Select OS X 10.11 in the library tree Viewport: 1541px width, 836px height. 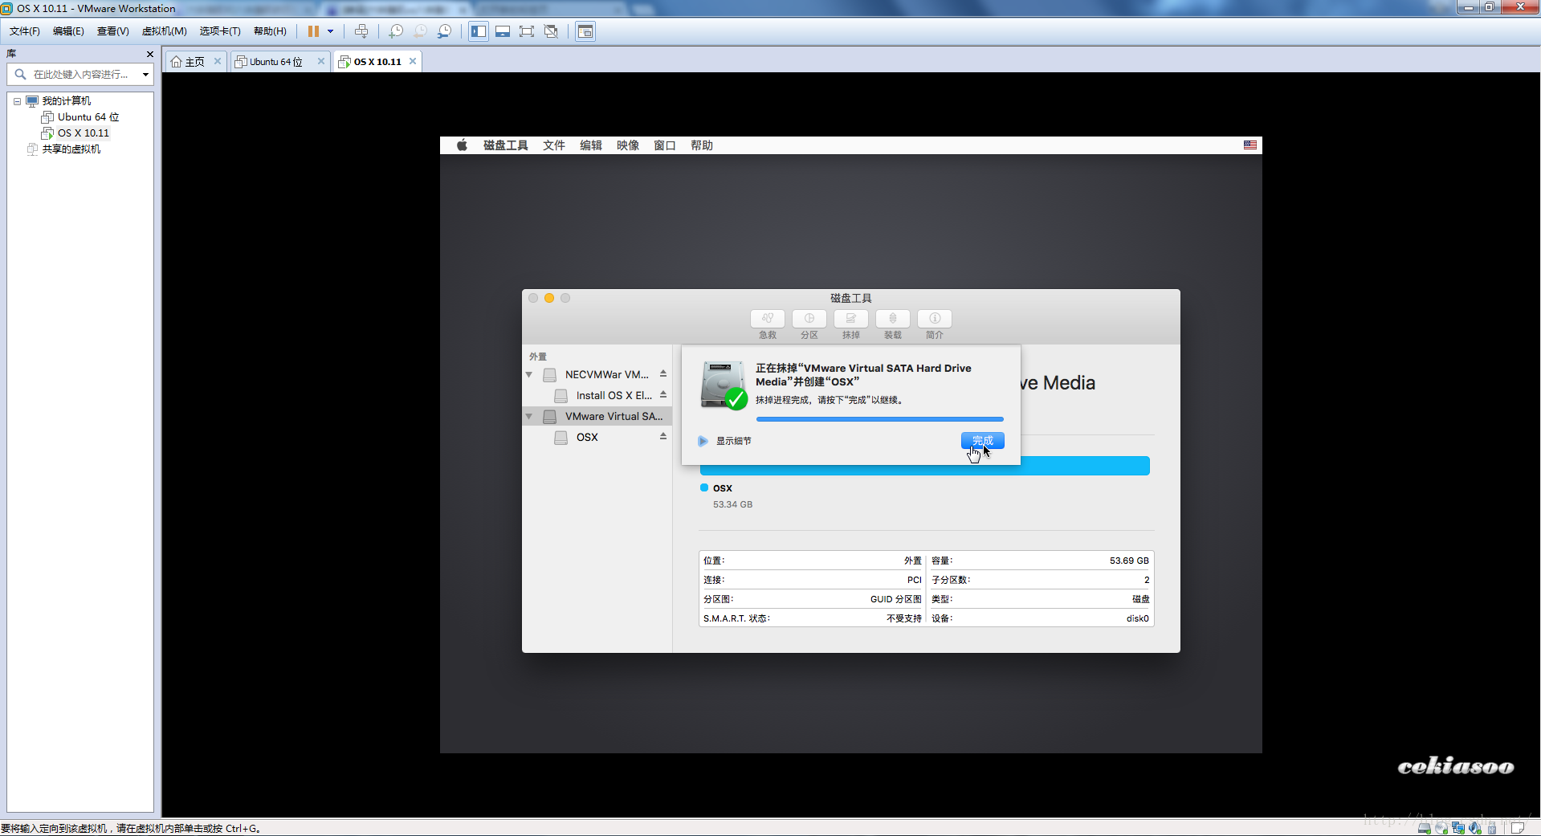(x=75, y=133)
